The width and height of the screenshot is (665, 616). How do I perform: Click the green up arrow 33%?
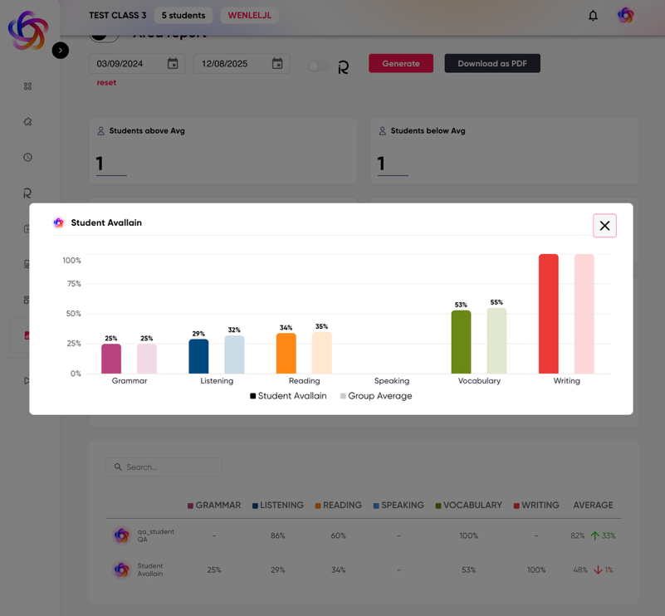coord(603,535)
